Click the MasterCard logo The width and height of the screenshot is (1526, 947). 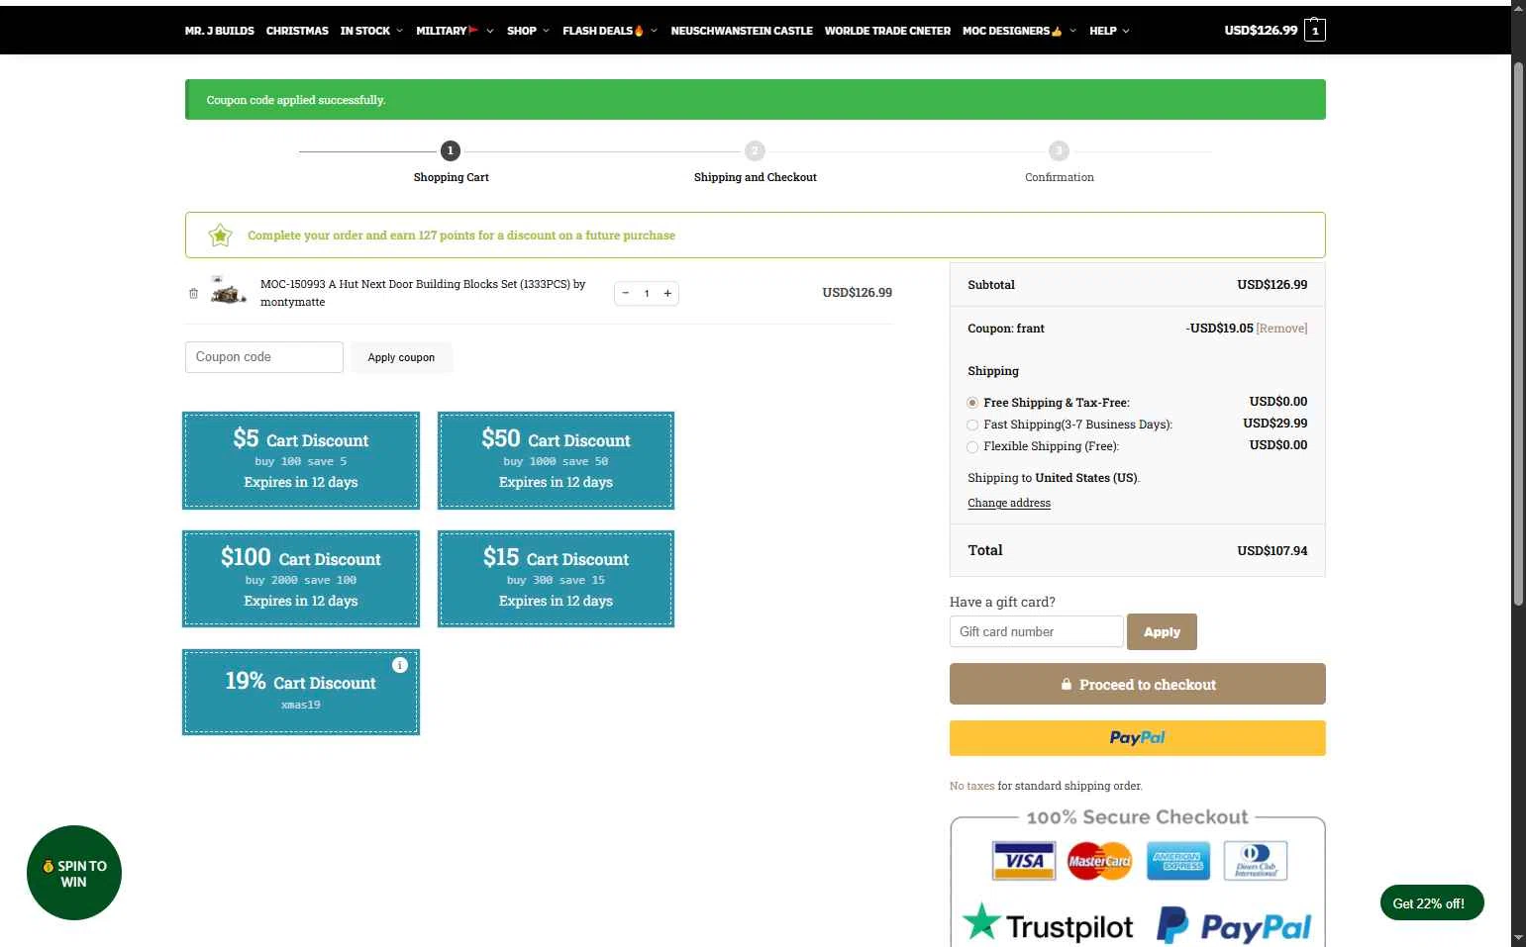tap(1100, 860)
